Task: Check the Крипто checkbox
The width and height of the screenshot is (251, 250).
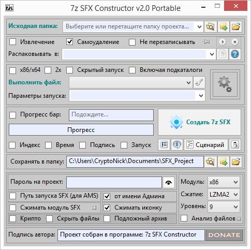Action: click(13, 218)
